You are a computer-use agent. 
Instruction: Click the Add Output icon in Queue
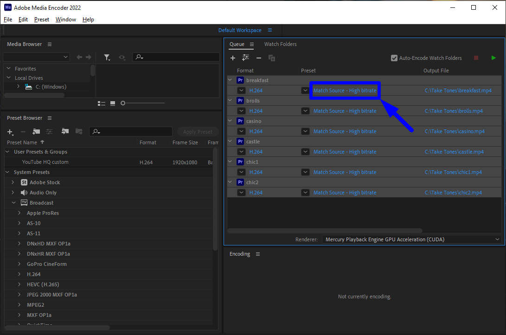tap(246, 58)
